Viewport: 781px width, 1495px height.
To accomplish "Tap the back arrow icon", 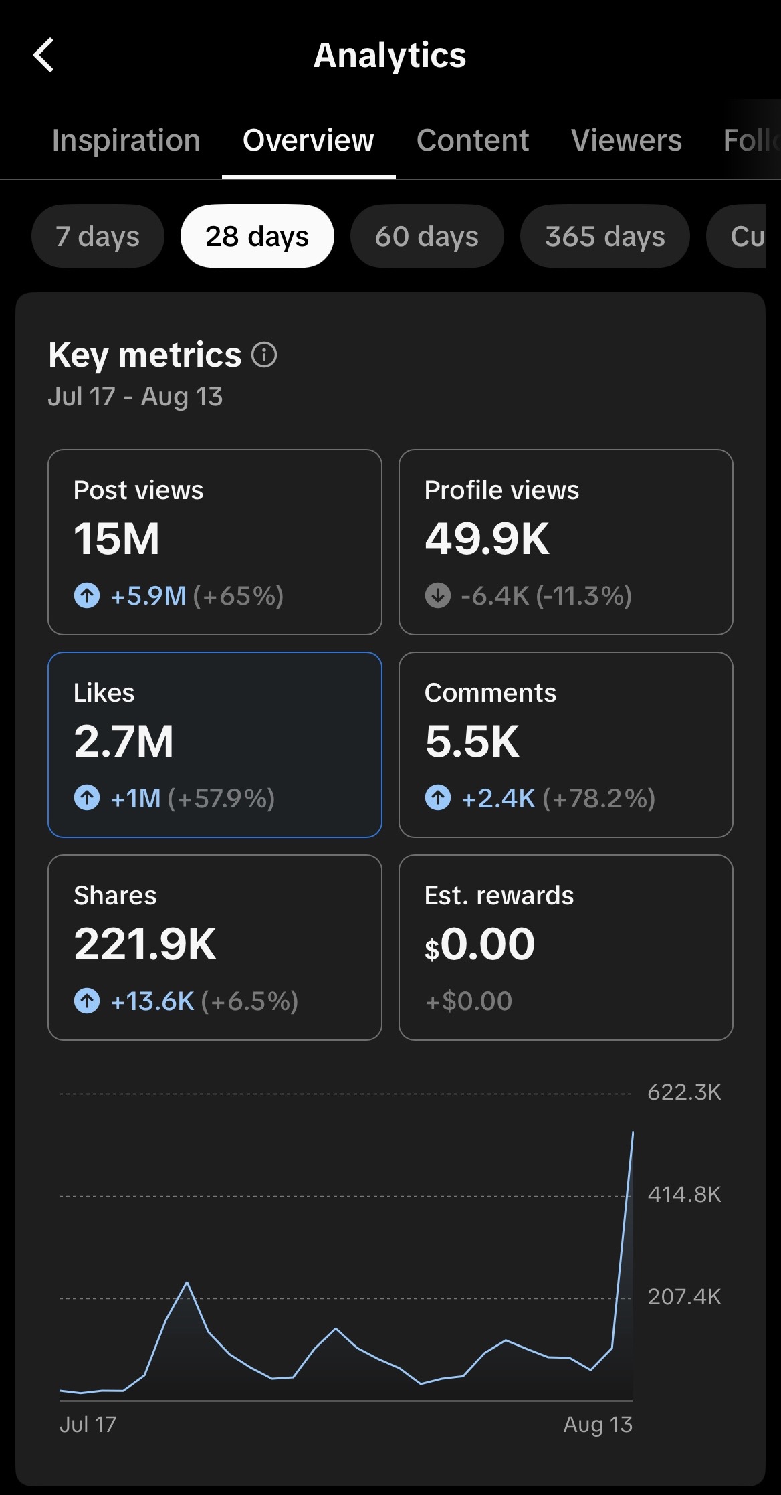I will tap(43, 55).
